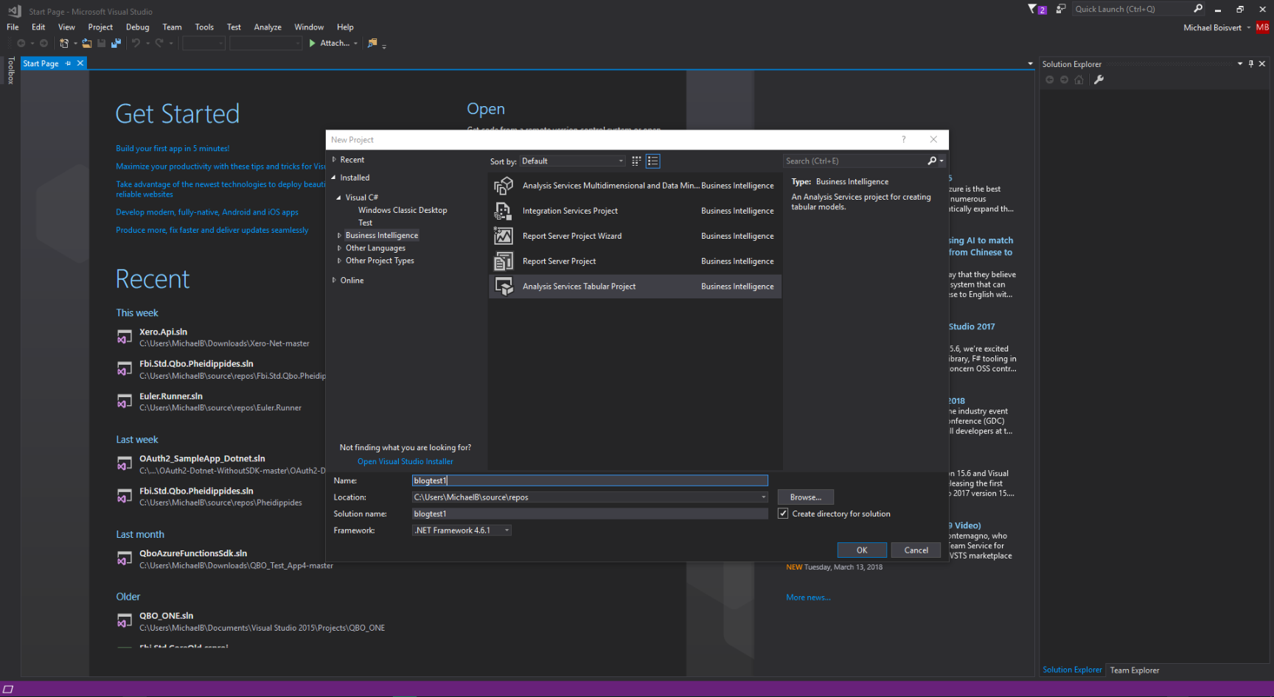The height and width of the screenshot is (697, 1274).
Task: Click the Send Feedback icon
Action: (1060, 10)
